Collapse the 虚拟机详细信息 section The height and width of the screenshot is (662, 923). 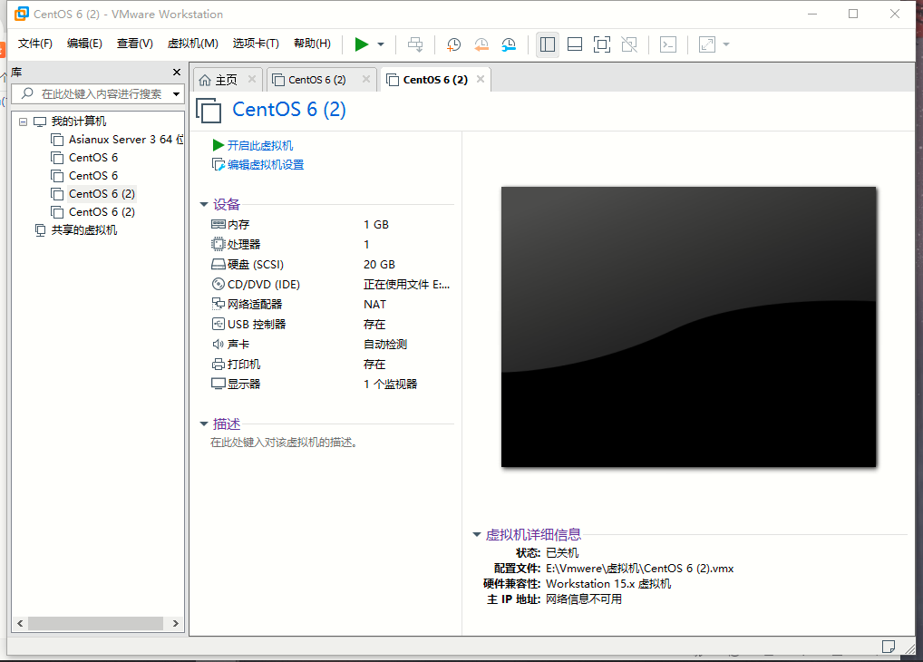[x=477, y=534]
